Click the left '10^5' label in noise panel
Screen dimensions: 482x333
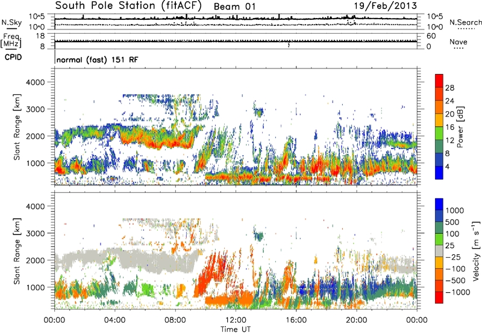[x=37, y=16]
